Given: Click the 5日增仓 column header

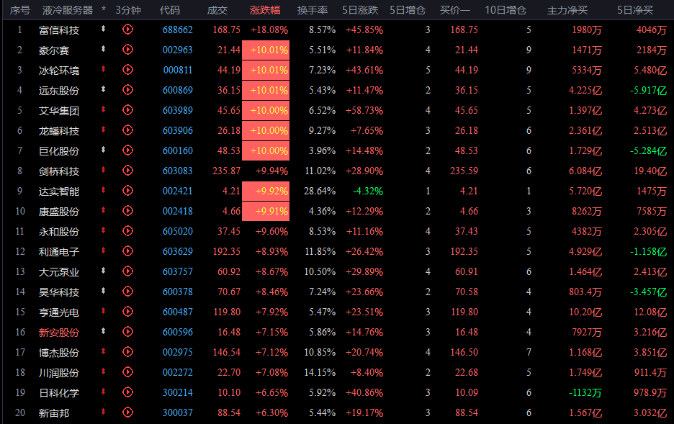Looking at the screenshot, I should point(408,10).
